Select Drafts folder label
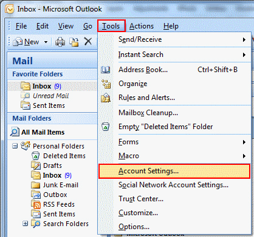Screen dimensions: 254x237 [52, 165]
